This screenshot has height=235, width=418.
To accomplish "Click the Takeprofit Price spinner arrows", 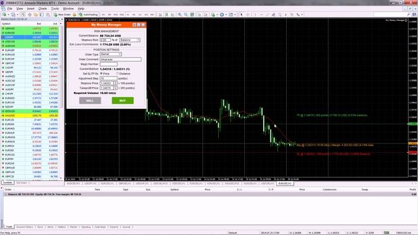I will click(116, 88).
